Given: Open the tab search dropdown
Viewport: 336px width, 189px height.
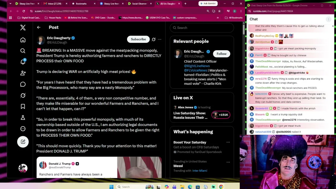Looking at the screenshot, I should [x=10, y=4].
